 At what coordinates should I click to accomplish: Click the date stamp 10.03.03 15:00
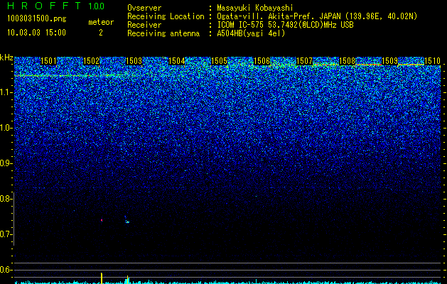(36, 33)
